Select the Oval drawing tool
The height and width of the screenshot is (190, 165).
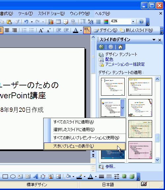[13, 176]
